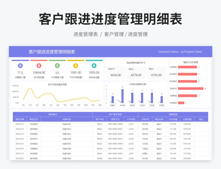This screenshot has width=221, height=169.
Task: Click the 总定金金额 label
Action: click(94, 77)
